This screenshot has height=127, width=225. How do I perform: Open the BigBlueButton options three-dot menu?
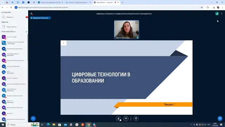(222, 14)
